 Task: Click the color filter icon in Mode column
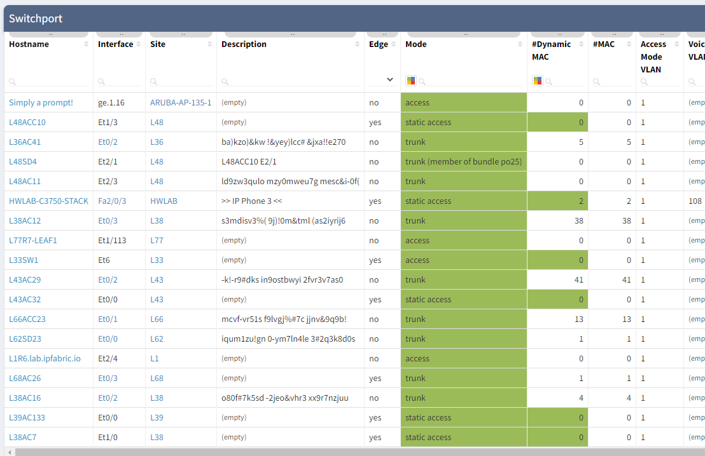pyautogui.click(x=411, y=81)
